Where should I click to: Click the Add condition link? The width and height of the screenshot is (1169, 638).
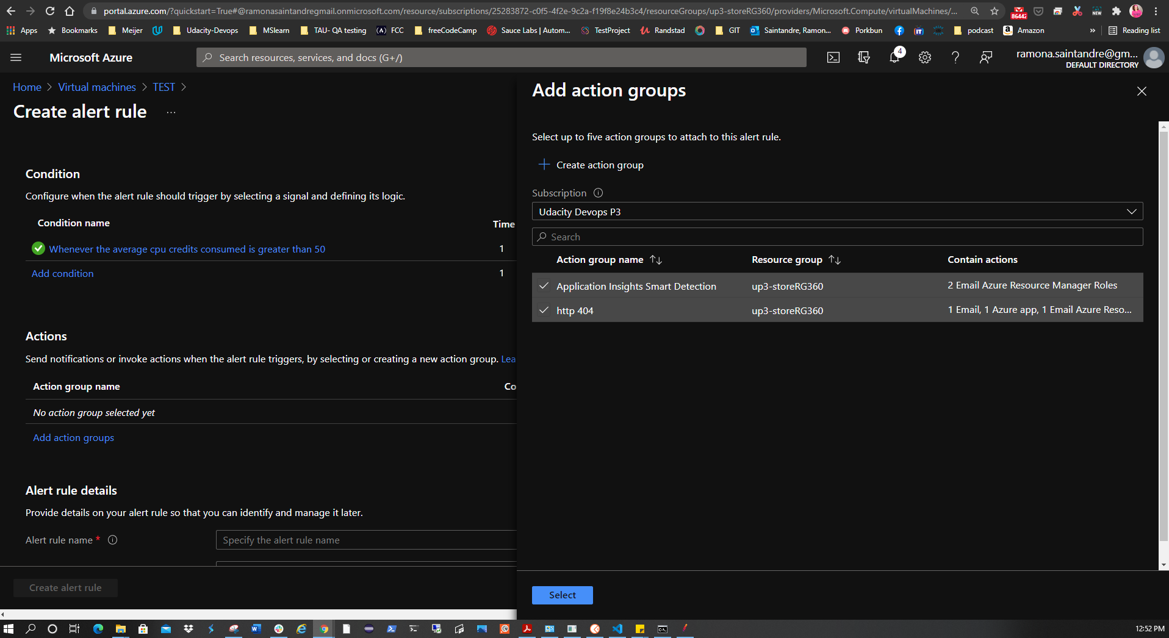coord(62,273)
